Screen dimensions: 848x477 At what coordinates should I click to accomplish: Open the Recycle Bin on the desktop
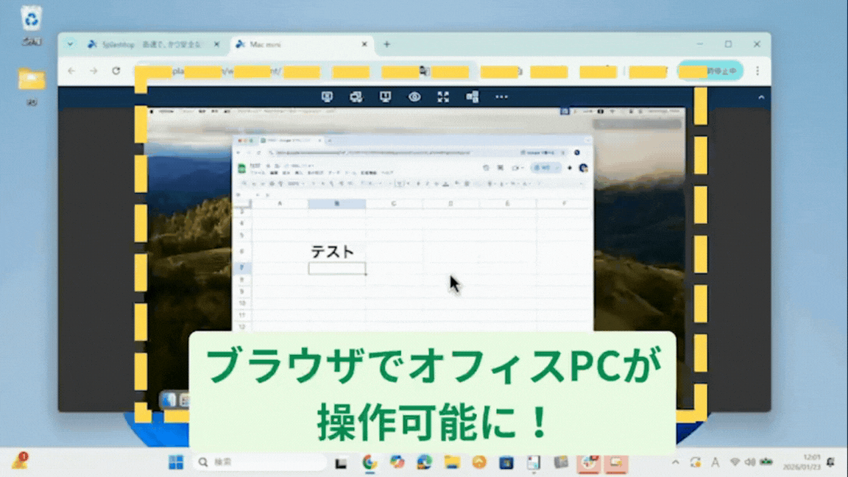click(29, 18)
